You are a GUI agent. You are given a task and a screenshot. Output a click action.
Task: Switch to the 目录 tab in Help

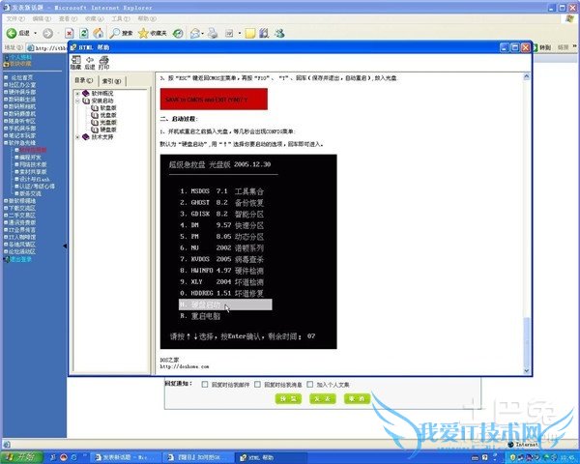point(84,80)
